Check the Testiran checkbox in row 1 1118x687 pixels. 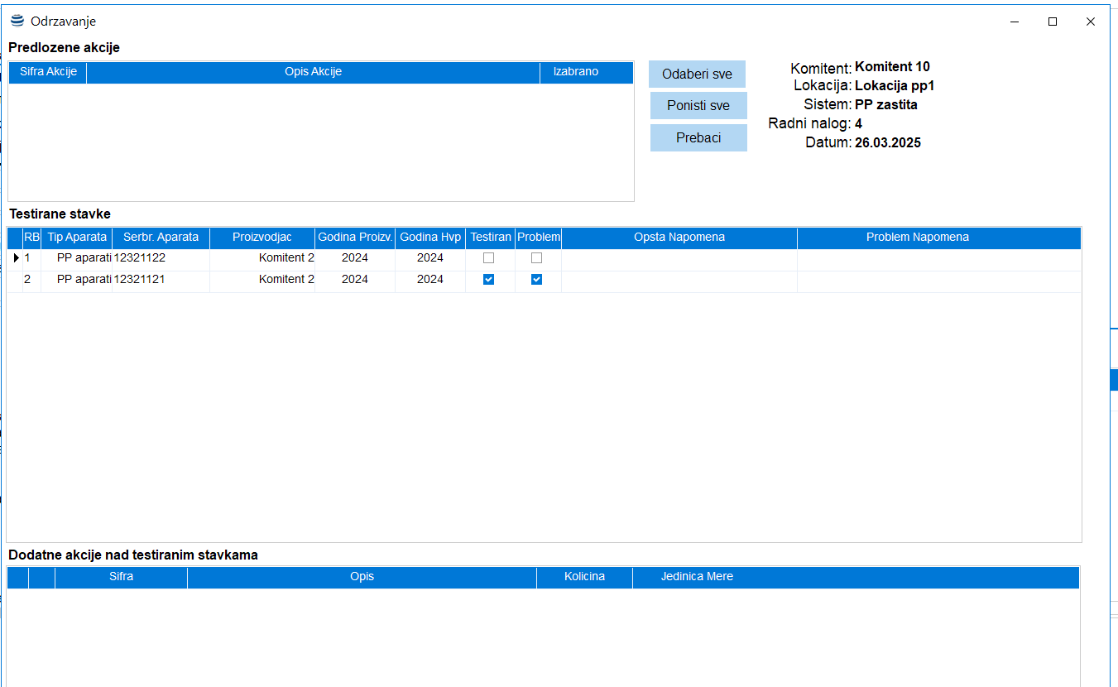(x=488, y=258)
